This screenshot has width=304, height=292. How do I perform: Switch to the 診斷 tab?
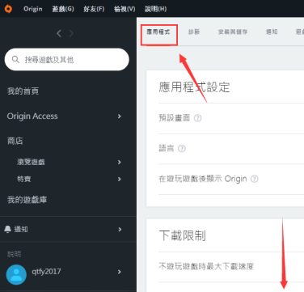coord(194,32)
